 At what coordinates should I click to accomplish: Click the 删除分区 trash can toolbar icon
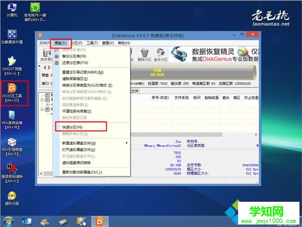point(144,55)
